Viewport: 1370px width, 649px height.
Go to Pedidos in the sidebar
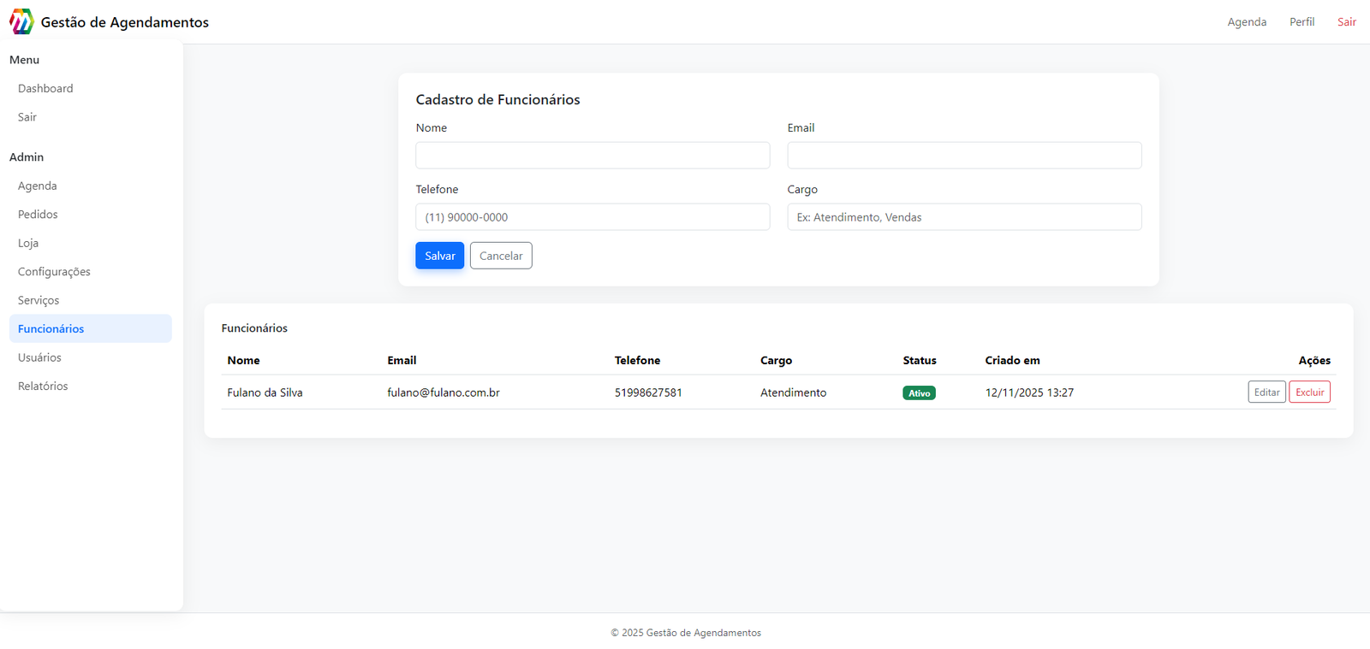(38, 215)
